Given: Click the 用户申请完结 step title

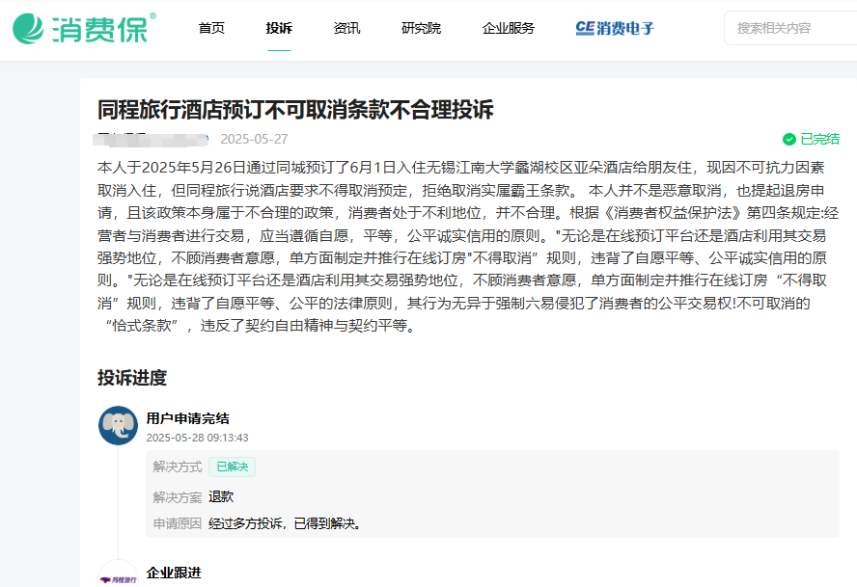Looking at the screenshot, I should [187, 418].
